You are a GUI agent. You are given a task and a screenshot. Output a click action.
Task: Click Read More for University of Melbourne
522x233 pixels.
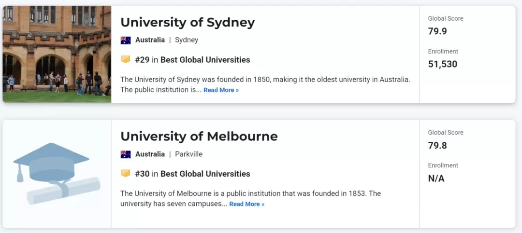246,204
